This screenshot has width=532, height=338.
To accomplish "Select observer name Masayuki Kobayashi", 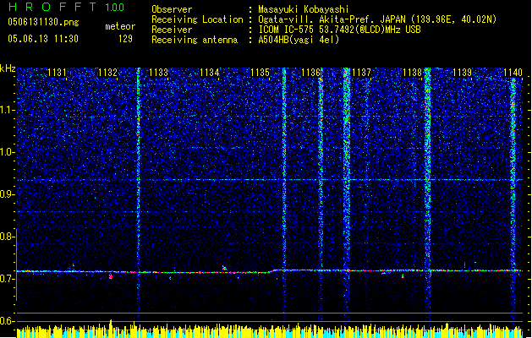I will (304, 9).
